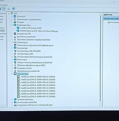Select Intel(R) UHD Graphics 630
Viewport: 119px width, 121px height.
click(x=31, y=28)
